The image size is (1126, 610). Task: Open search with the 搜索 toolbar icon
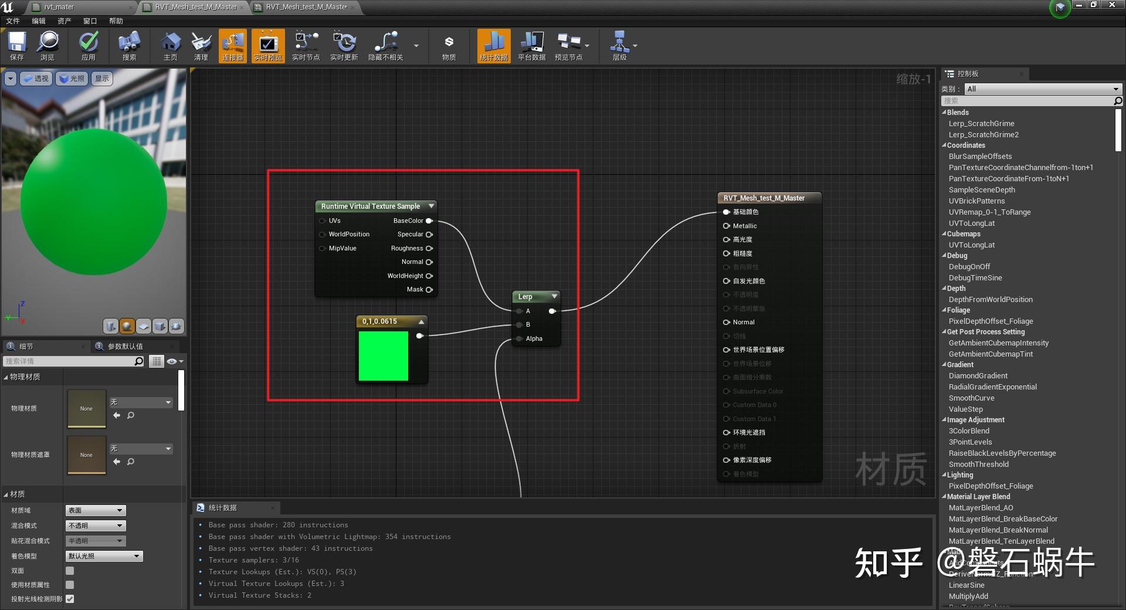[x=128, y=46]
